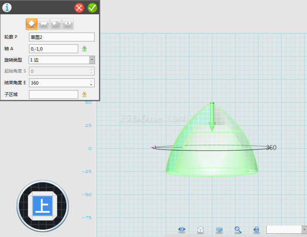This screenshot has height=237, width=307.
Task: Click the green checkmark to confirm revolve
Action: 92,8
